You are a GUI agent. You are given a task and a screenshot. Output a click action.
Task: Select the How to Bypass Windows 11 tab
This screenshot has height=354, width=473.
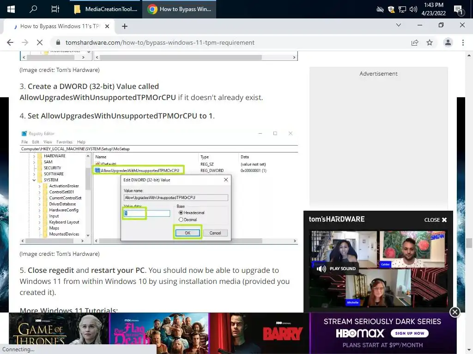click(59, 26)
